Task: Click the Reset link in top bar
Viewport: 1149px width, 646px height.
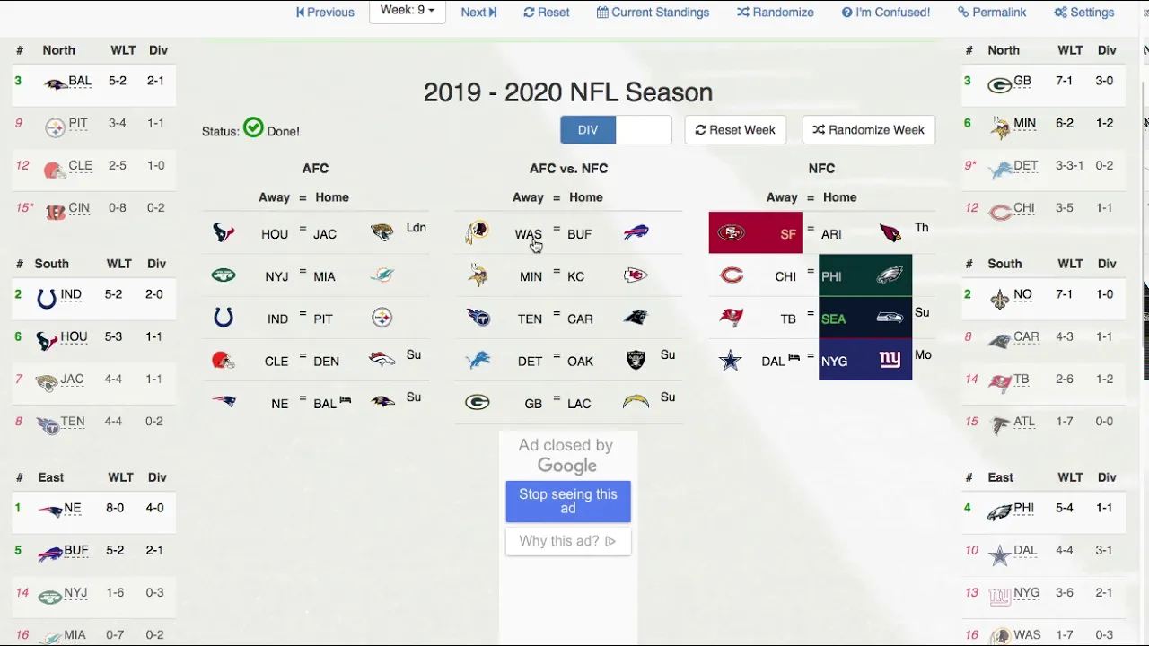Action: [x=547, y=13]
